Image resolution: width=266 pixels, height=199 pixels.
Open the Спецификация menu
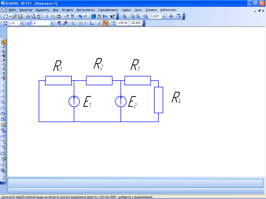coord(108,10)
